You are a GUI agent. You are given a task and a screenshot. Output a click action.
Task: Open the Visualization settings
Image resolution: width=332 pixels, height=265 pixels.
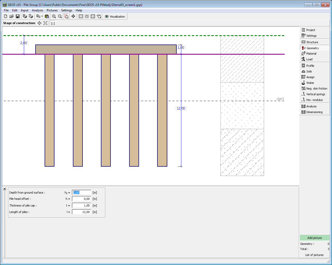115,16
